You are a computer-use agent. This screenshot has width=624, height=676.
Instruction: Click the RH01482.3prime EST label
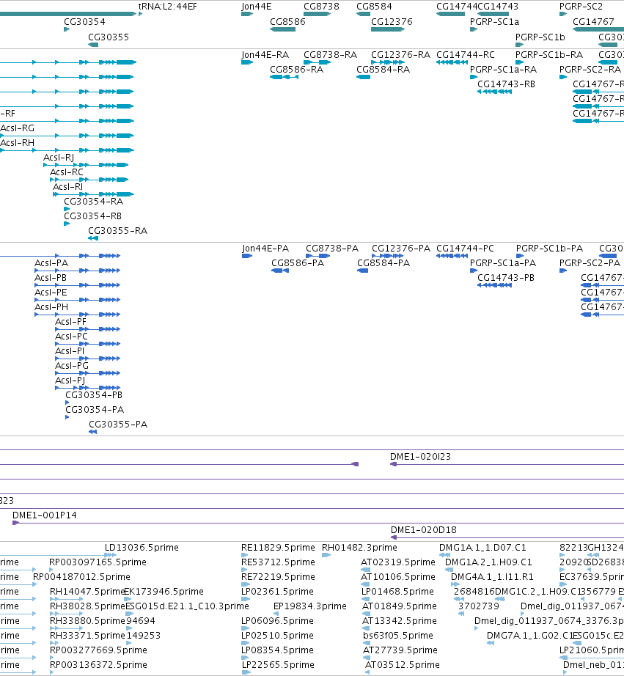pos(359,548)
